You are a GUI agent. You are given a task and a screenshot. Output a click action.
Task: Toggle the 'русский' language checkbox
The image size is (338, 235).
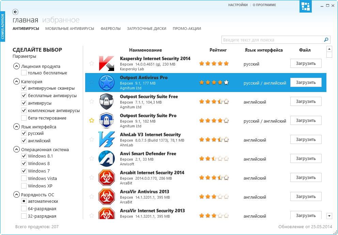24,133
